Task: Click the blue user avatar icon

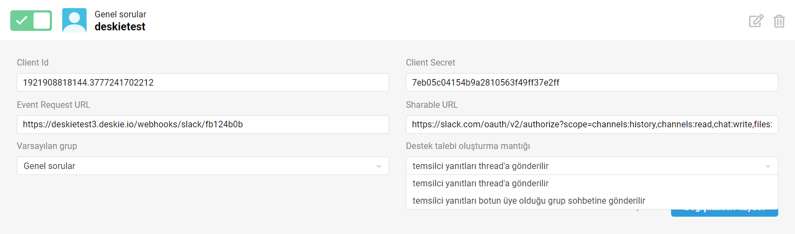Action: (74, 21)
